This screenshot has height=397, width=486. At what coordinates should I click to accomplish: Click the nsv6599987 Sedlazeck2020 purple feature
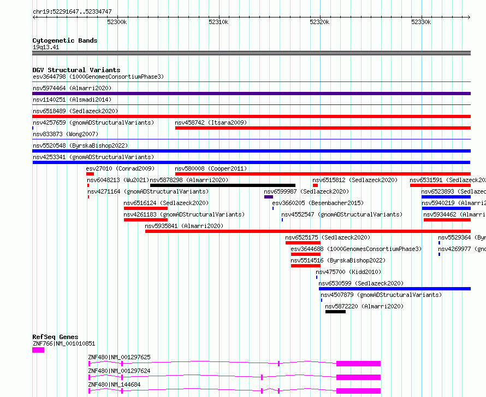point(269,197)
